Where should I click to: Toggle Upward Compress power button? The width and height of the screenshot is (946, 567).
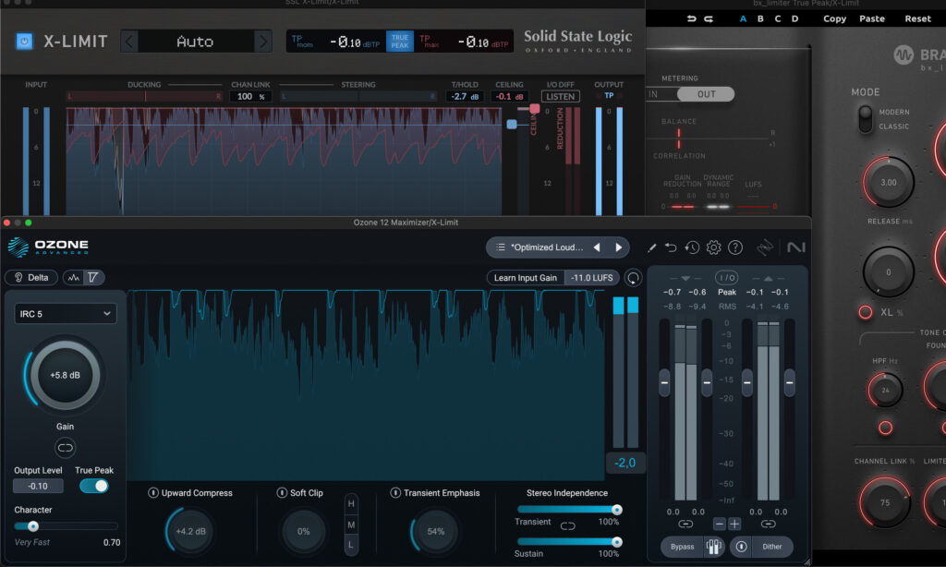coord(153,493)
